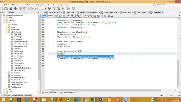Viewport: 181px width, 102px height.
Task: Shift line left in editor toolbar
Action: (95, 16)
